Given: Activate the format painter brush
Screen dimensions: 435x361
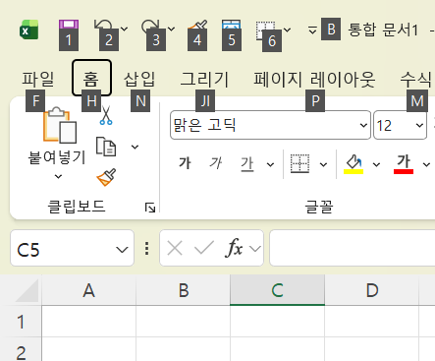Looking at the screenshot, I should [x=106, y=177].
